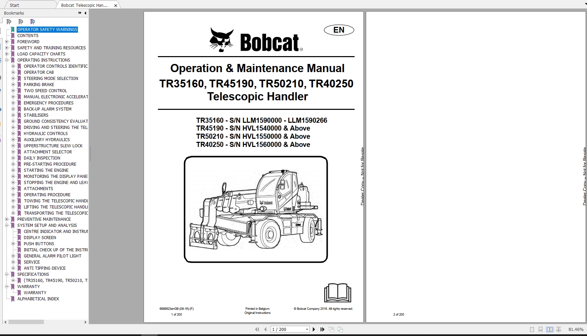Open the page number dropdown 1 / 200
Screen dimensions: 587x336
tap(307, 329)
